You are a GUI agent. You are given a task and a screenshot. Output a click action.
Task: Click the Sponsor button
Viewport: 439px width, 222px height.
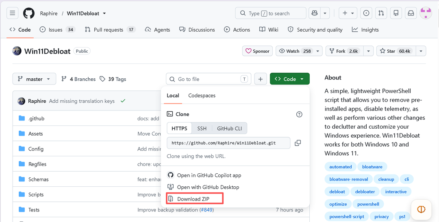[x=257, y=51]
